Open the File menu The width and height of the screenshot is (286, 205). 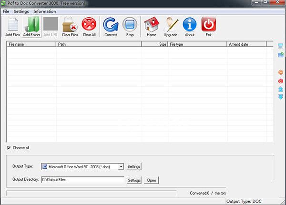[x=6, y=11]
